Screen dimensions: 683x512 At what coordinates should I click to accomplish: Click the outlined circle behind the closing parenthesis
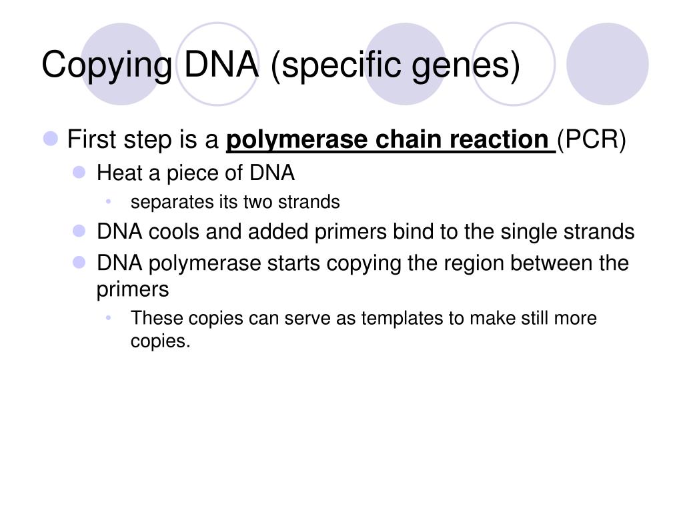pyautogui.click(x=514, y=64)
